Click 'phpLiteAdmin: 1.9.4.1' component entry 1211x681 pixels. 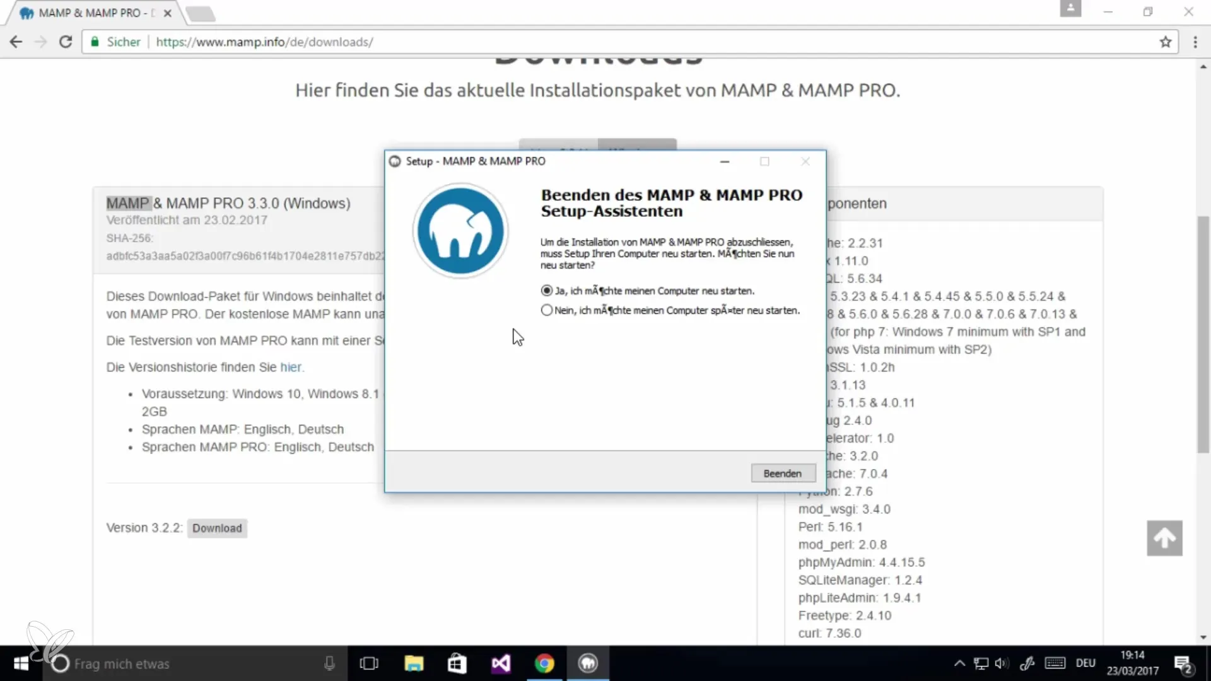point(860,598)
